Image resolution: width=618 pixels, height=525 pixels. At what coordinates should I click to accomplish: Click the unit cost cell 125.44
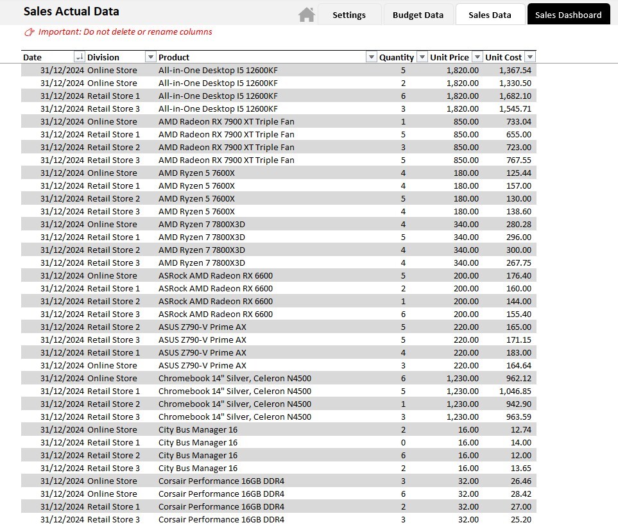tap(519, 173)
